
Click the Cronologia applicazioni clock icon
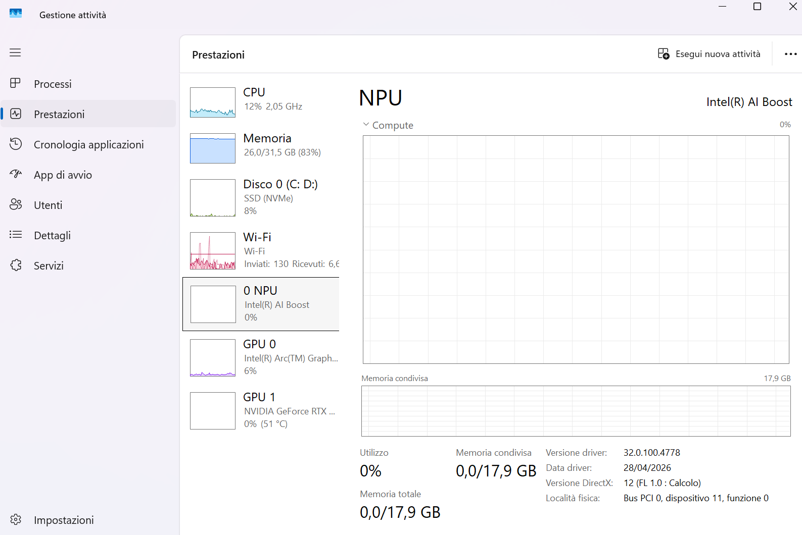tap(16, 144)
